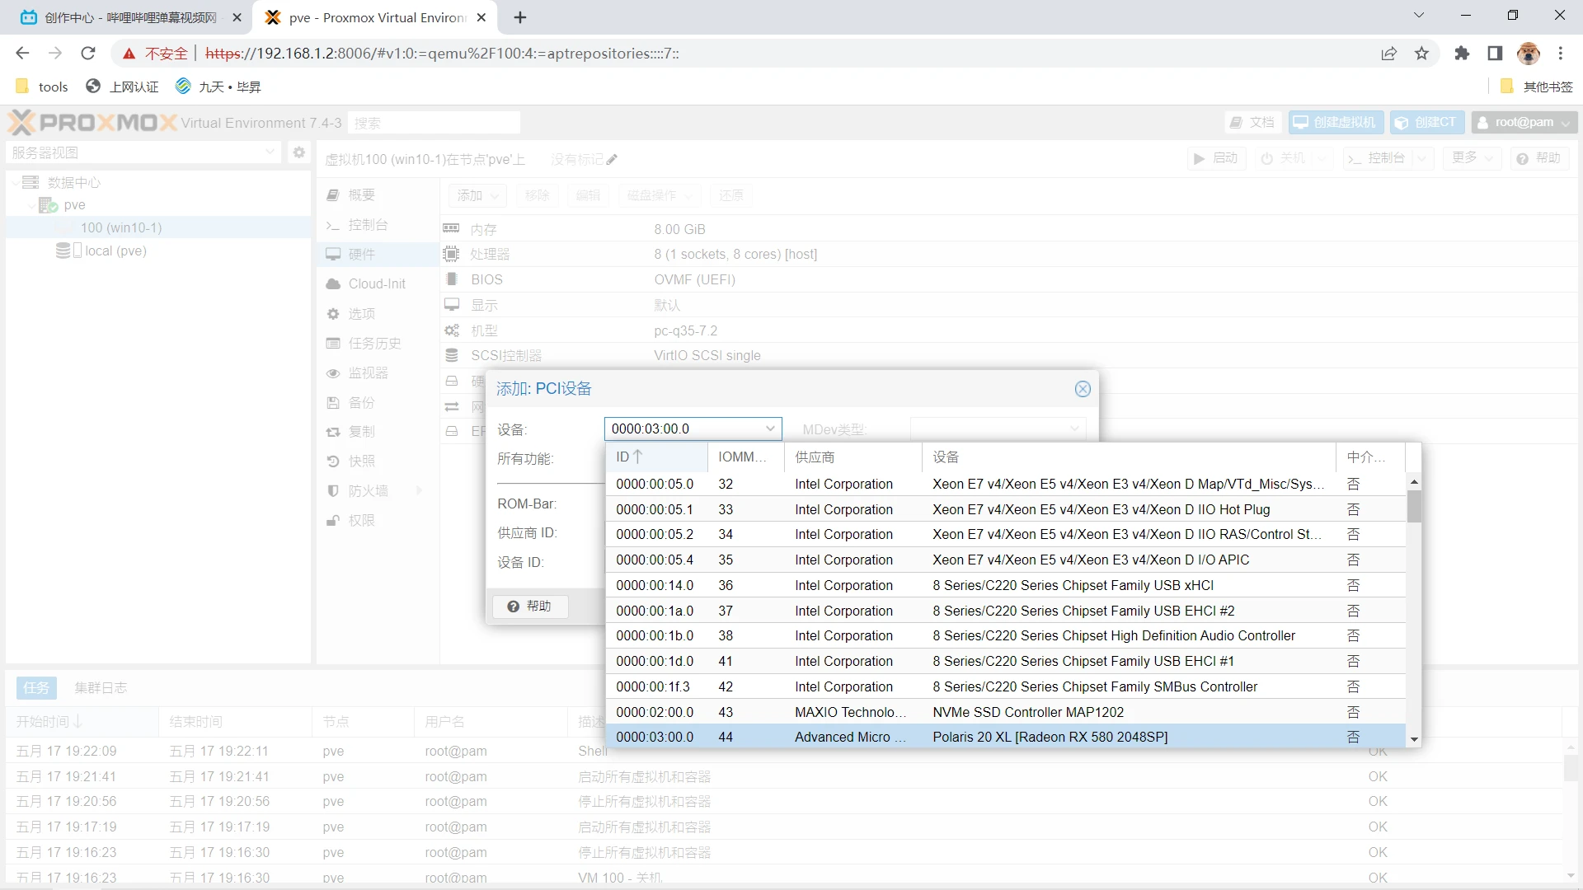
Task: Open the 概要 summary menu
Action: (x=378, y=195)
